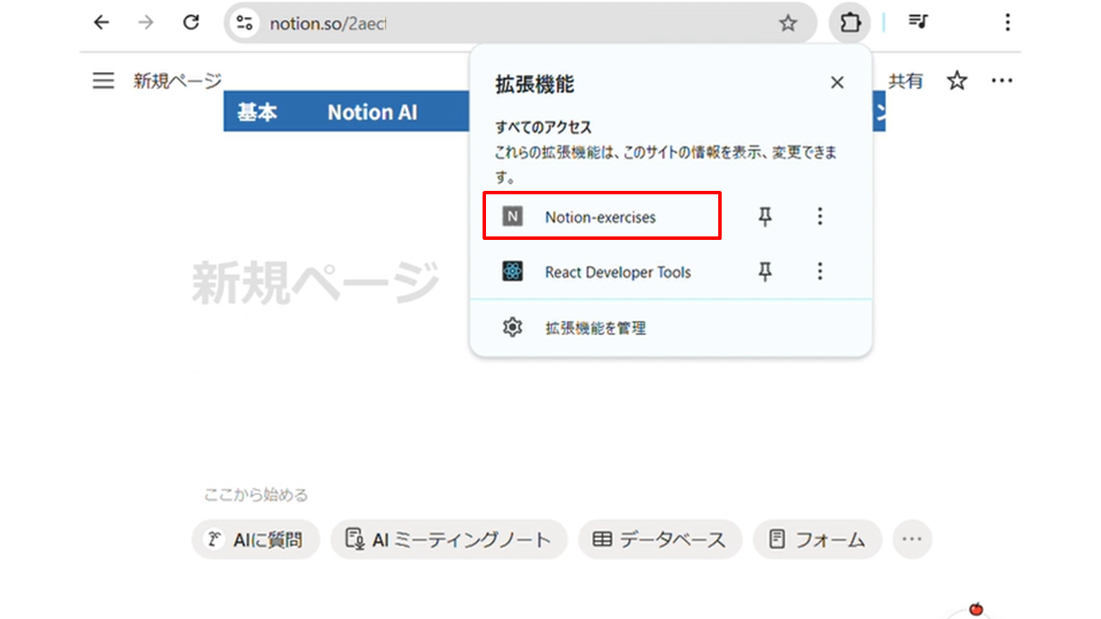
Task: Click the Notion-exercises extension icon
Action: pos(513,217)
